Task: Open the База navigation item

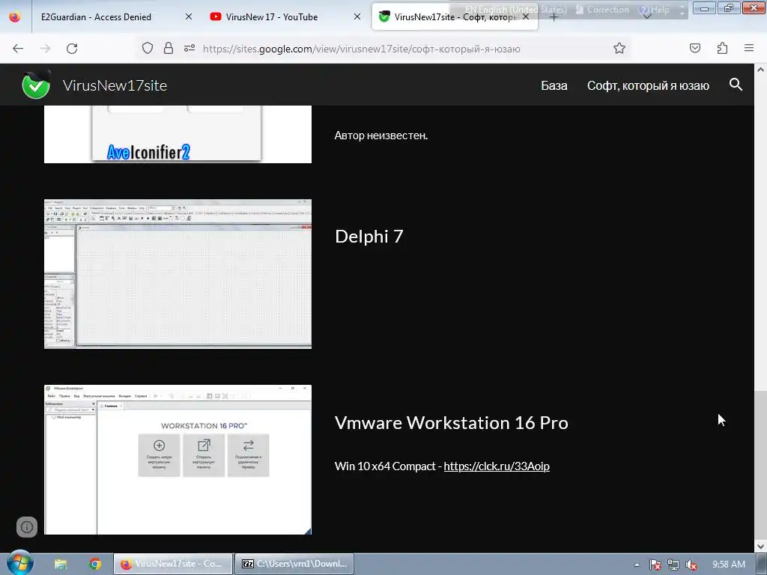Action: tap(554, 85)
